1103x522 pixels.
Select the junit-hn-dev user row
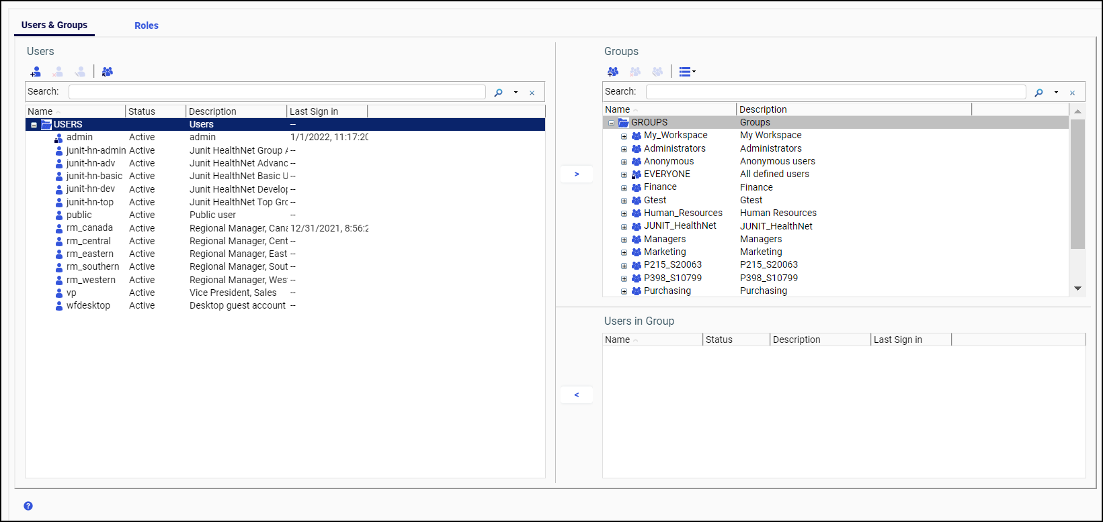(285, 189)
